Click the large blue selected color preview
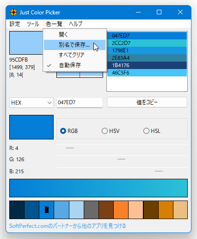This screenshot has width=197, height=239. (x=31, y=127)
